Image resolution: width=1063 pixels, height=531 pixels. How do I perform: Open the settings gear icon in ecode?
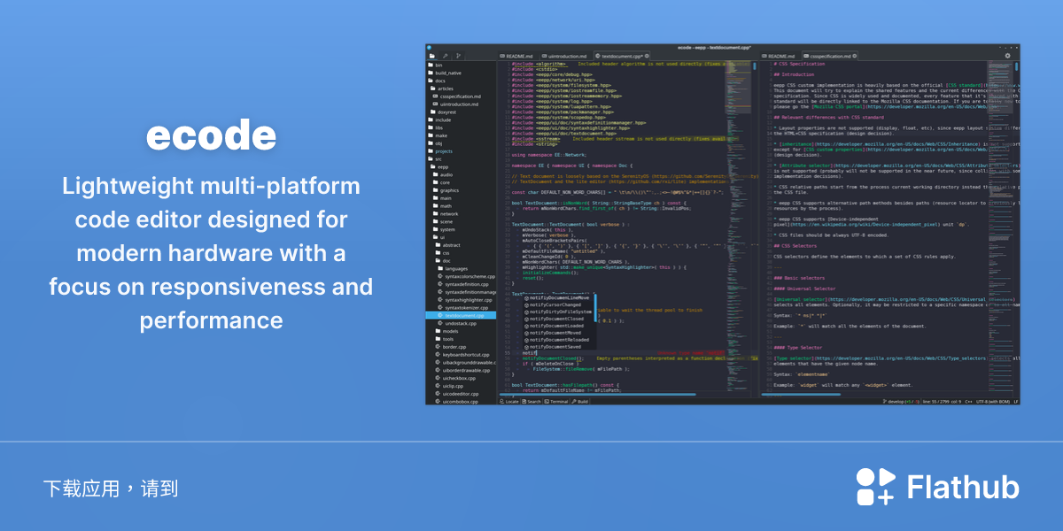(1007, 56)
